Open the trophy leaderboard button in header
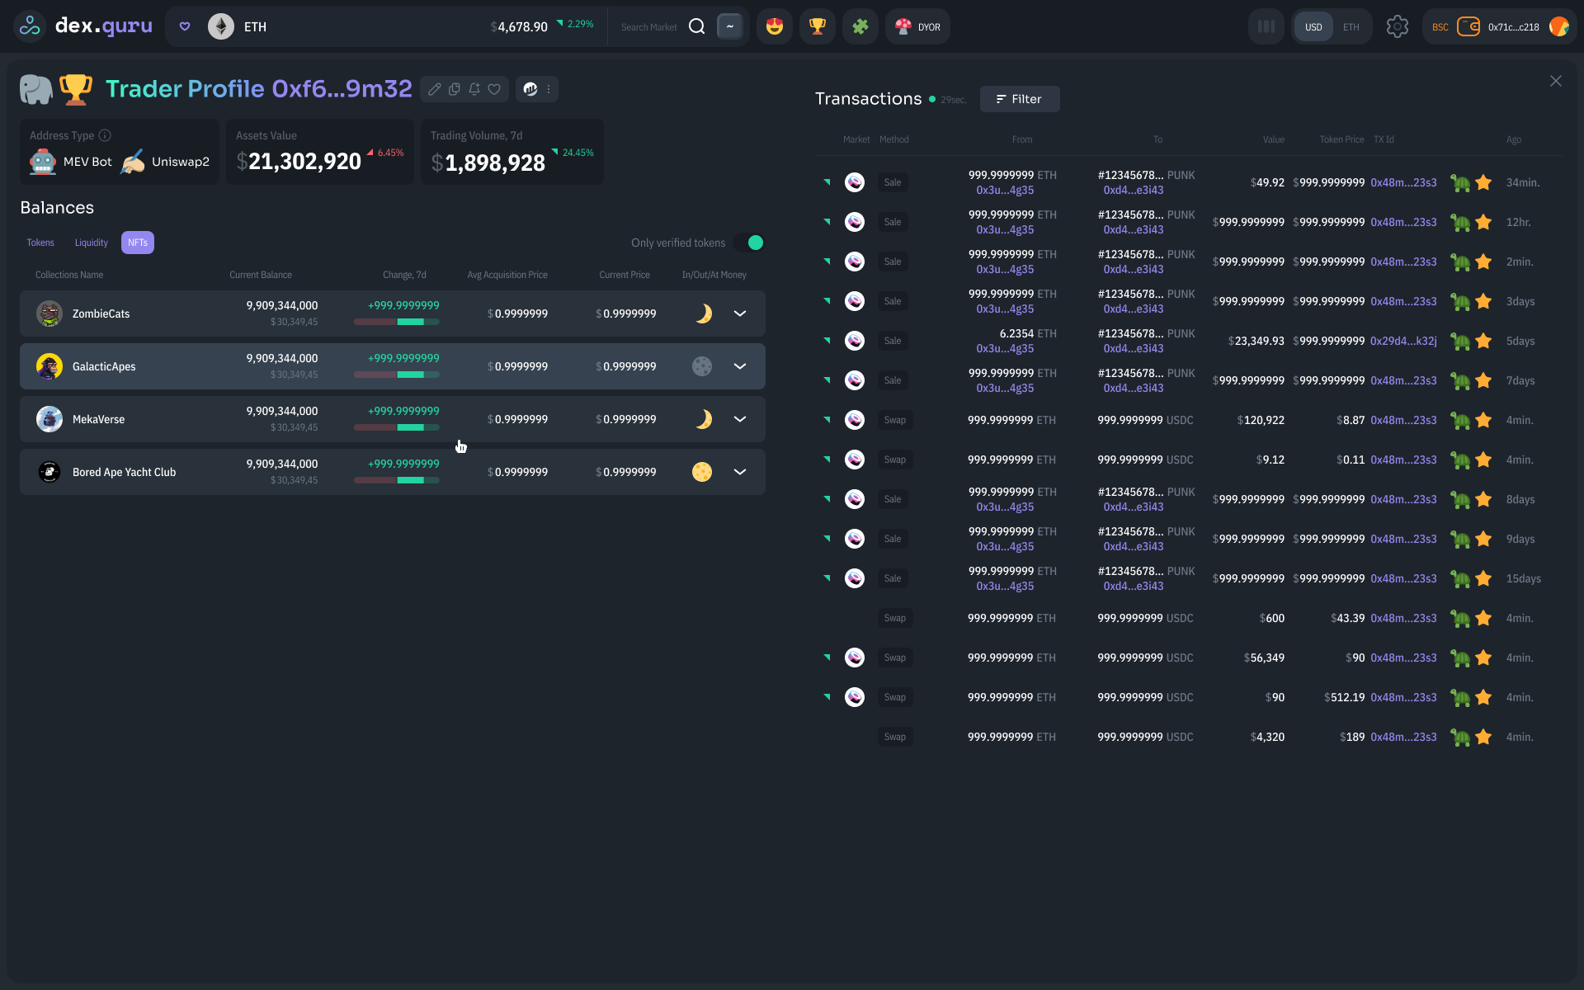 point(818,26)
